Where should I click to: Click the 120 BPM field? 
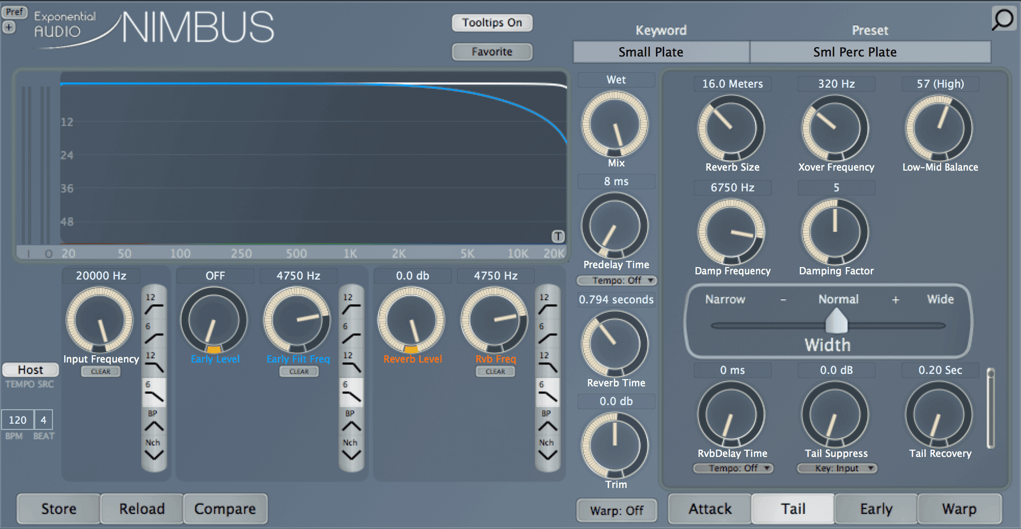click(18, 420)
